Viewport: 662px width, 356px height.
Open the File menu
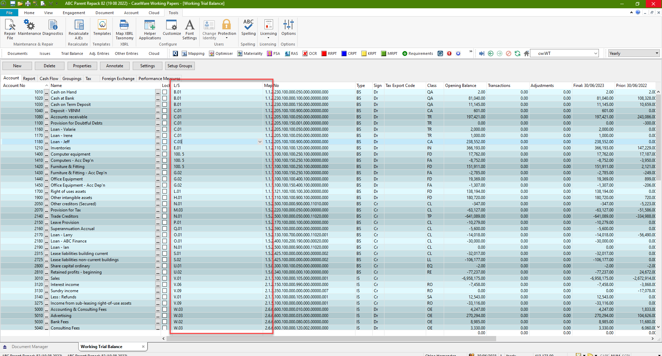[x=9, y=13]
